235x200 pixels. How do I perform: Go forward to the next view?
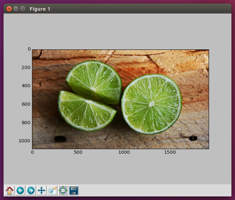[x=31, y=191]
